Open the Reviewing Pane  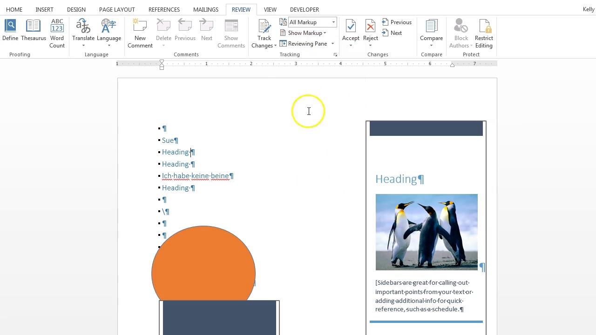[x=303, y=44]
